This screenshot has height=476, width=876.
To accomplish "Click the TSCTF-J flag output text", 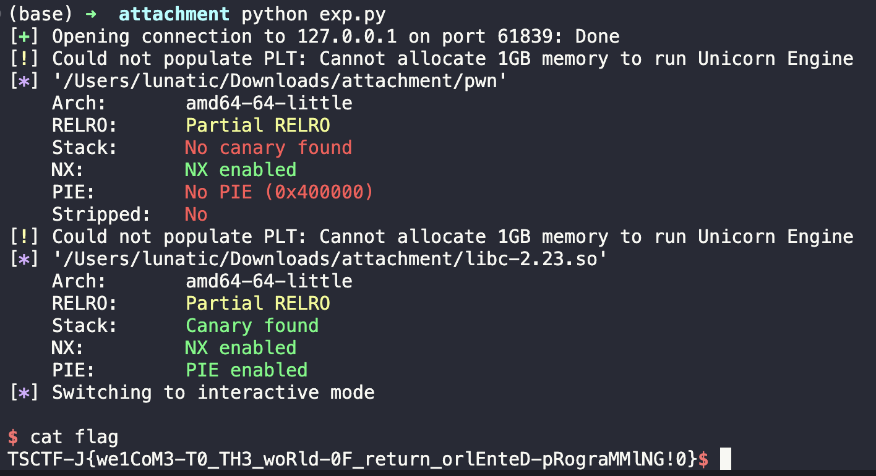I will coord(353,459).
